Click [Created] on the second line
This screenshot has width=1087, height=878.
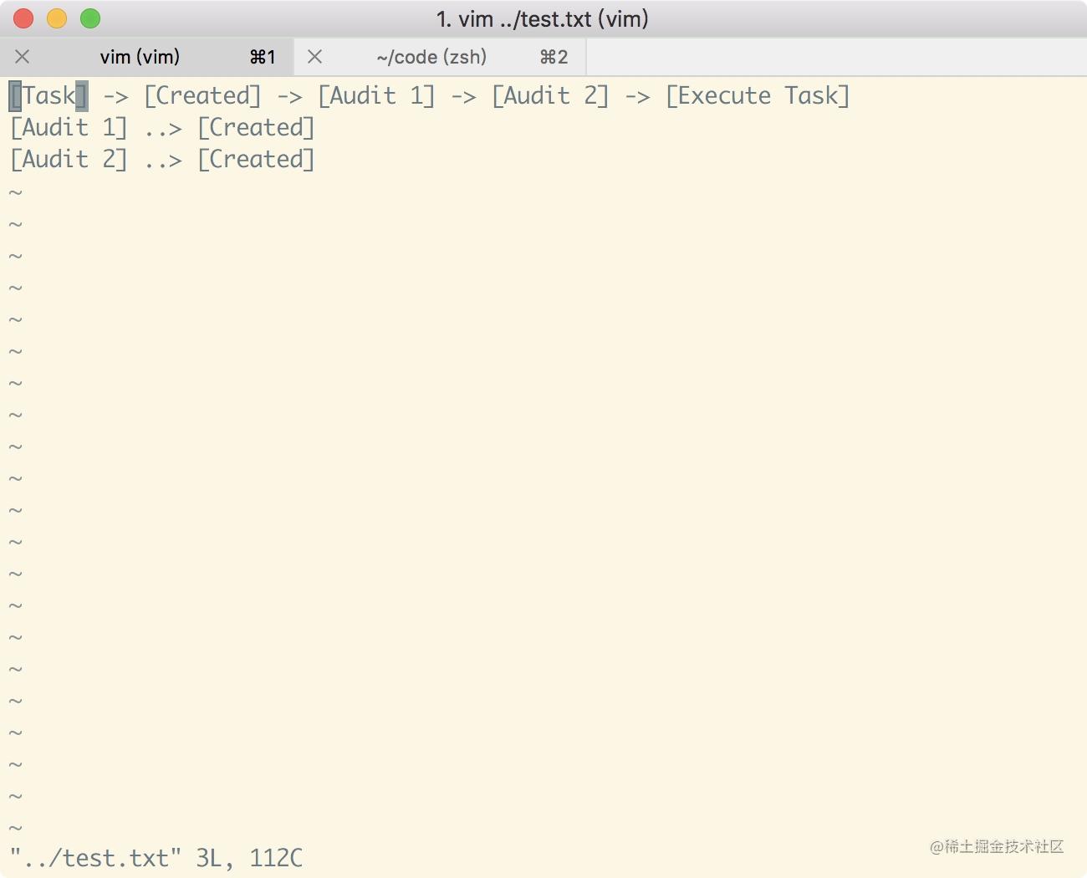point(256,128)
